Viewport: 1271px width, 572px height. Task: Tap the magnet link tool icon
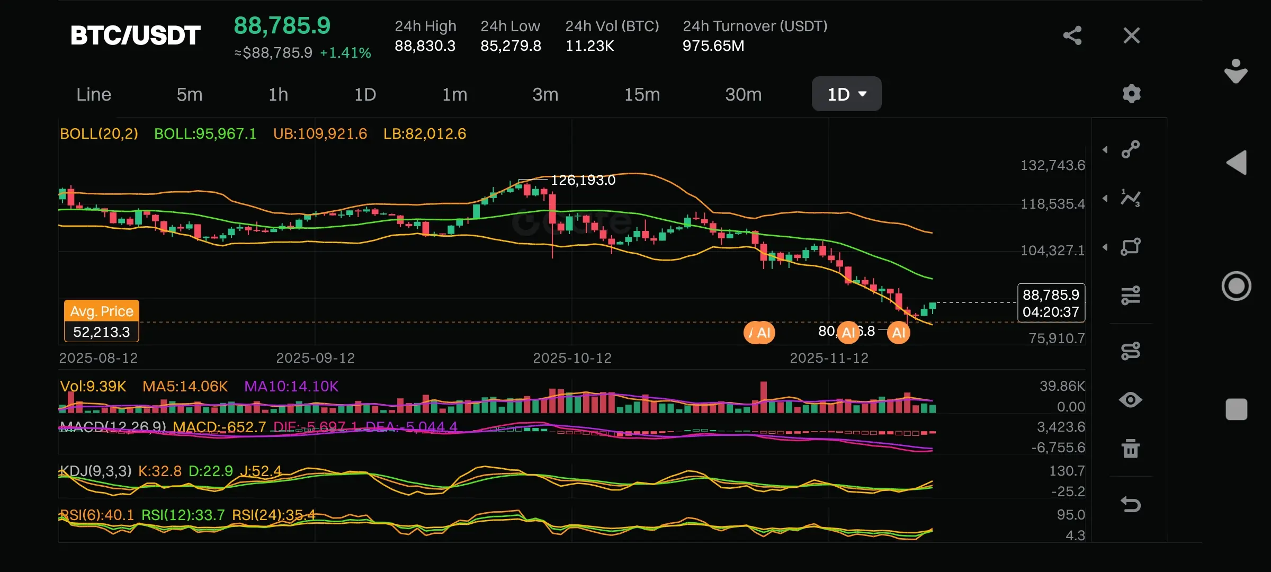point(1131,351)
